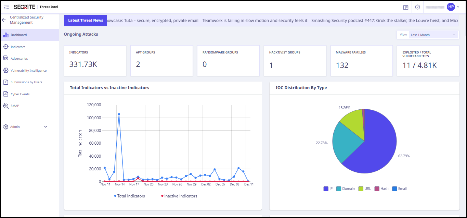Click the Submissions by Users upload icon
This screenshot has width=467, height=218.
[x=5, y=82]
